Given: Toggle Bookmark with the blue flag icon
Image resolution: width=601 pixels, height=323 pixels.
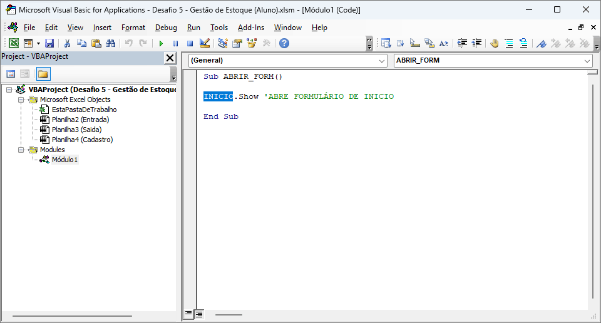Looking at the screenshot, I should coord(541,43).
